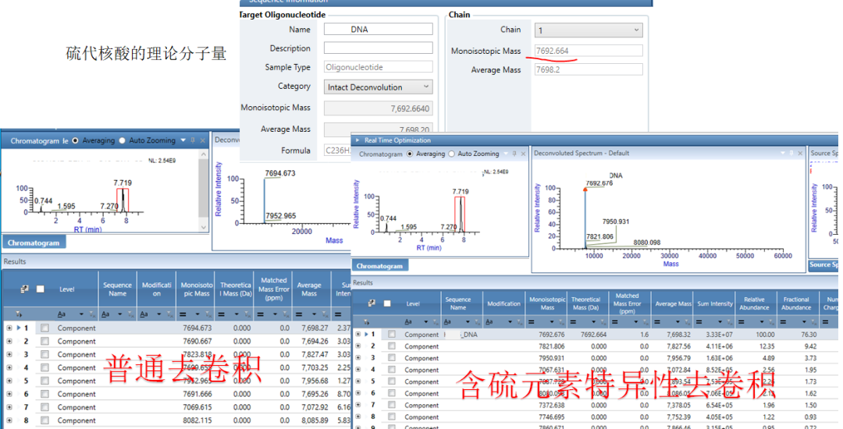Clear Average Mass filter, right table
This screenshot has width=843, height=429.
coord(687,322)
